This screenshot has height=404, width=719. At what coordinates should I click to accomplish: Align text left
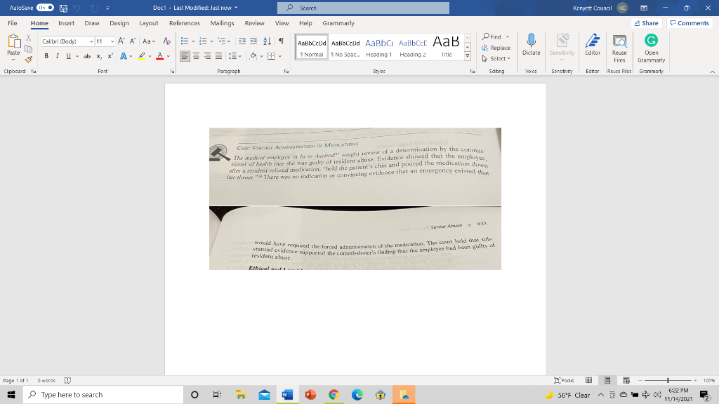[x=185, y=56]
